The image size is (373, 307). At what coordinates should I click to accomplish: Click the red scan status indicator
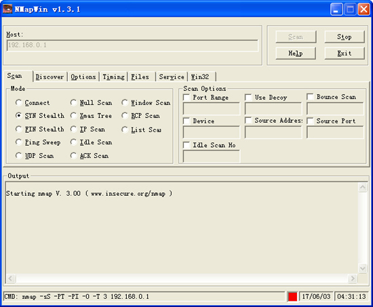click(x=292, y=297)
